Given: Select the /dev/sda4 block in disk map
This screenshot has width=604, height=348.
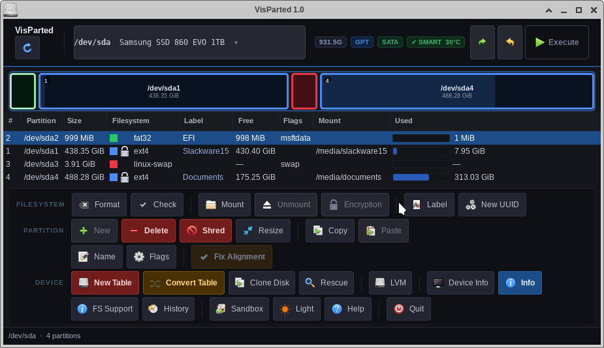Looking at the screenshot, I should tap(457, 91).
